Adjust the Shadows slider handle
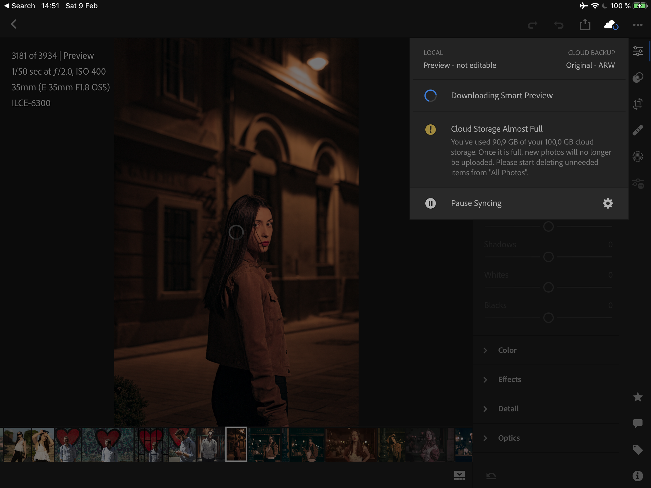The height and width of the screenshot is (488, 651). point(548,257)
